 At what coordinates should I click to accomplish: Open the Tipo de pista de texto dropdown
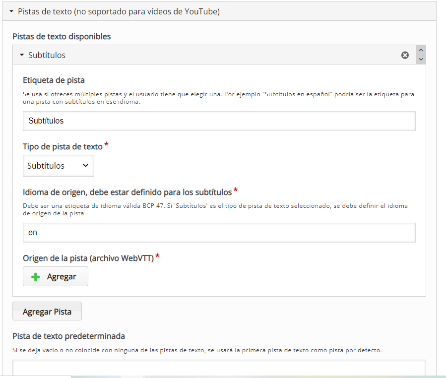59,166
